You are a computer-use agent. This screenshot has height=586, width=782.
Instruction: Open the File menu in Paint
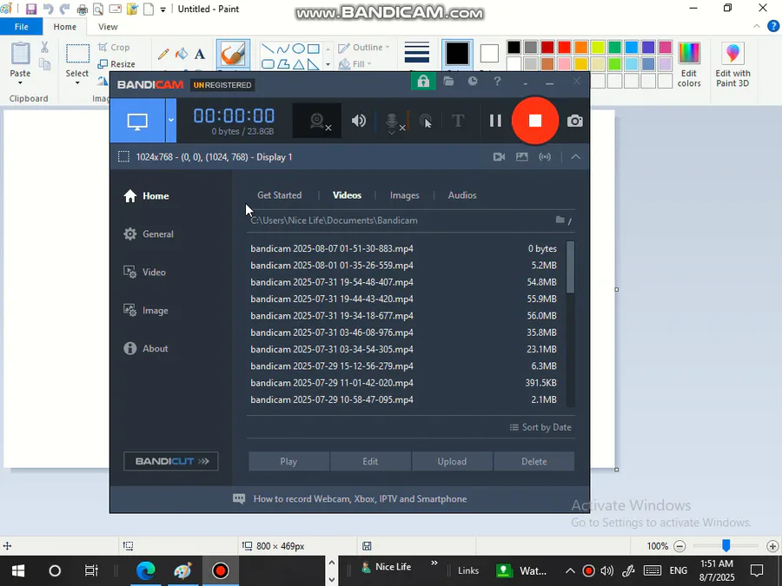tap(21, 27)
